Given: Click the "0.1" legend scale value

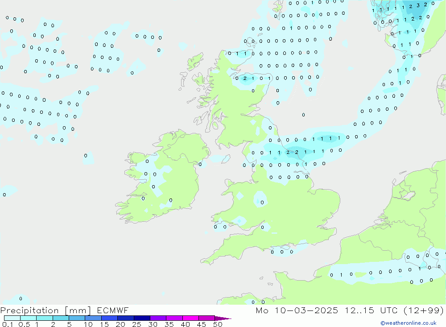Looking at the screenshot, I should coord(8,324).
